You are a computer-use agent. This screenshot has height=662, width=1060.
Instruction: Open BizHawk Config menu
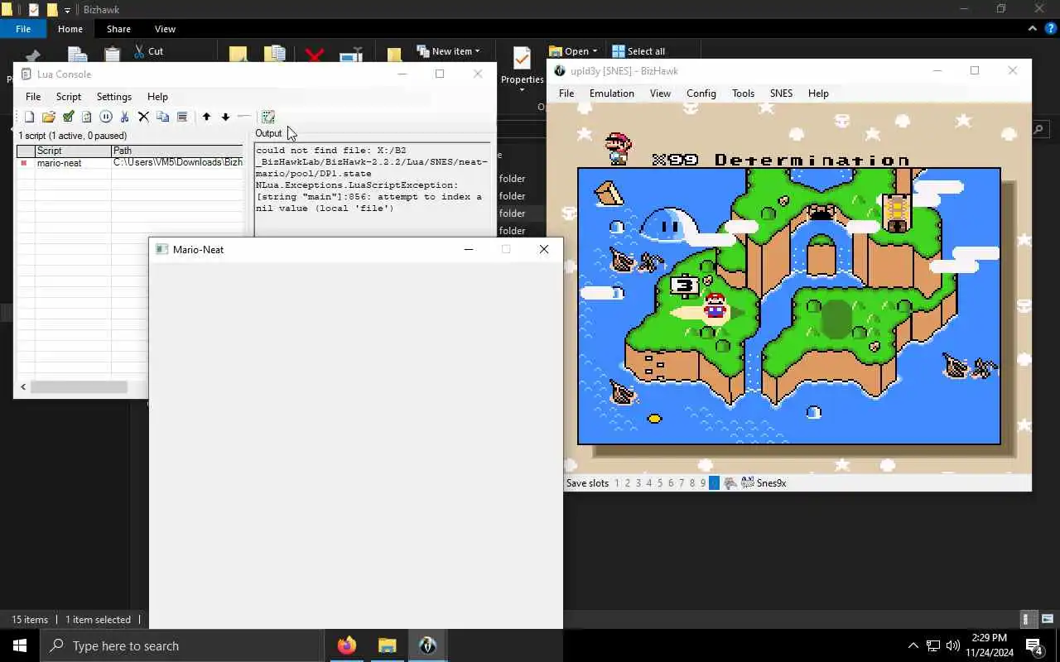click(701, 94)
